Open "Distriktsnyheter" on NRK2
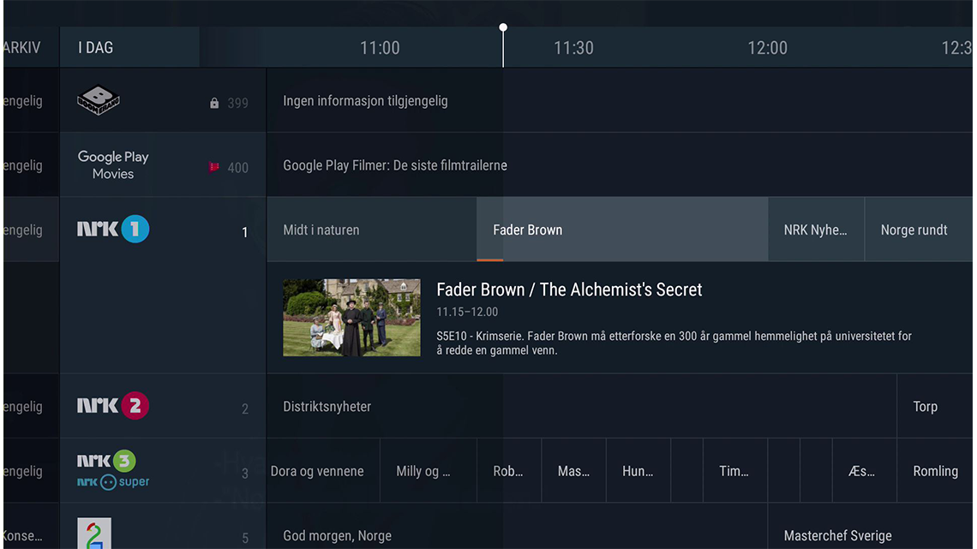 click(x=327, y=406)
